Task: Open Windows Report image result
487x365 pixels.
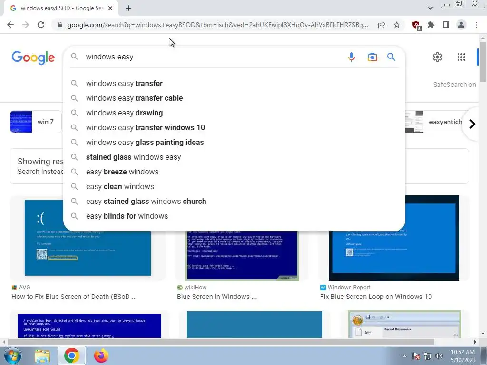Action: point(394,238)
